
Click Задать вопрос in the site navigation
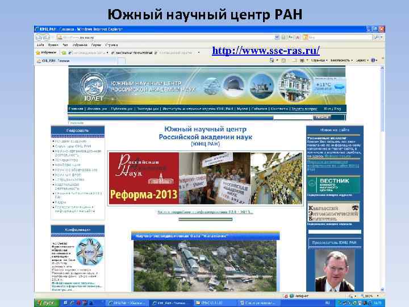coord(304,109)
